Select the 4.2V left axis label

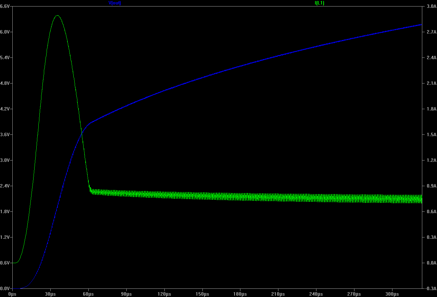point(5,109)
